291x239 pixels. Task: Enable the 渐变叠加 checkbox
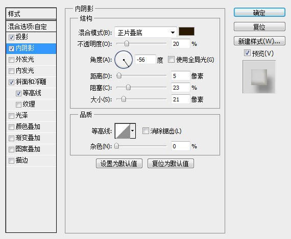[x=11, y=138]
